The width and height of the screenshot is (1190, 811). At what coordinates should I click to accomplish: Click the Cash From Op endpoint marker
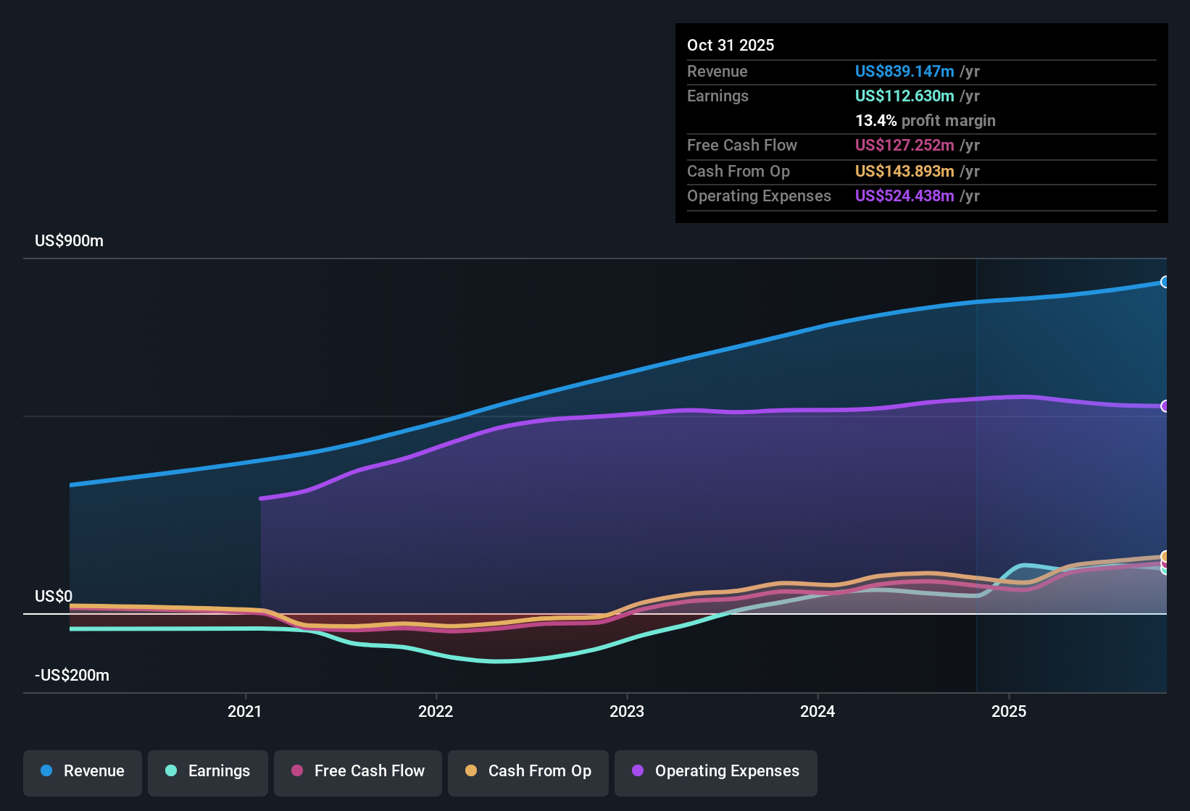tap(1165, 555)
